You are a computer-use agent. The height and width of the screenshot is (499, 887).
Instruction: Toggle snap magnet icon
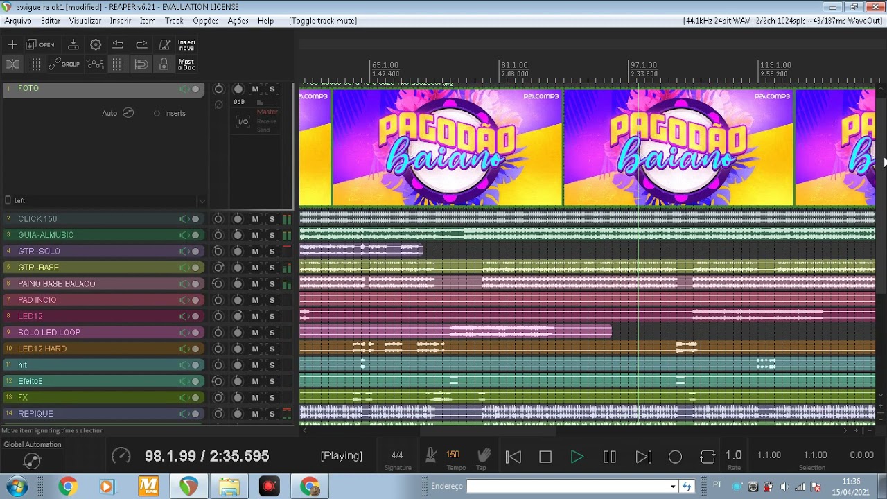point(141,64)
